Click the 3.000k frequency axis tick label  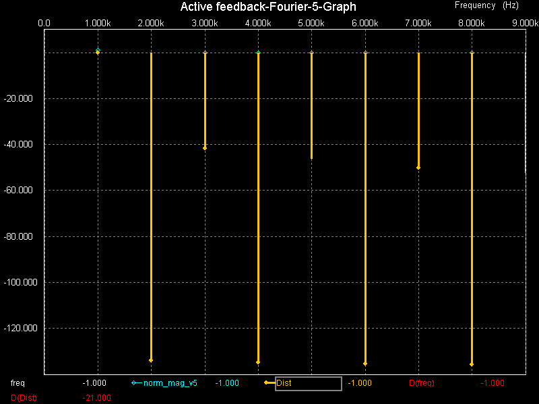point(205,23)
